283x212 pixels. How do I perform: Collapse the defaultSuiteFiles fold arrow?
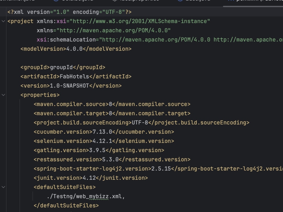pyautogui.click(x=3, y=187)
